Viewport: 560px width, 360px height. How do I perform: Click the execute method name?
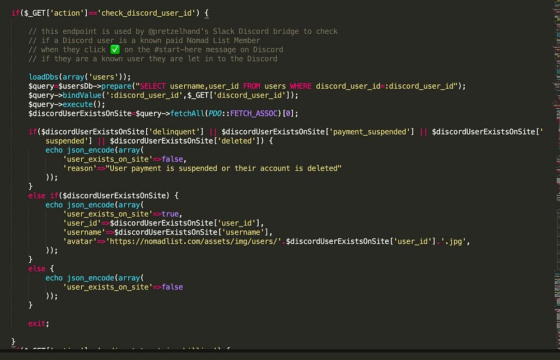[77, 104]
